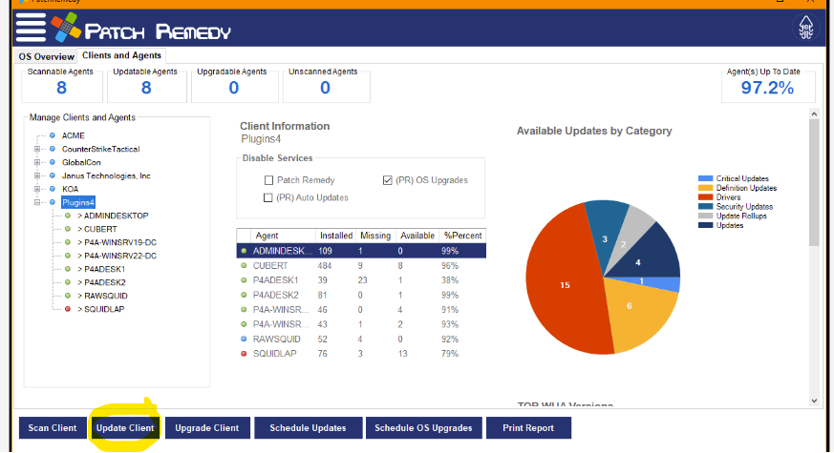Viewport: 834px width, 453px height.
Task: Click green status dot beside CUBERT in tree
Action: point(68,229)
